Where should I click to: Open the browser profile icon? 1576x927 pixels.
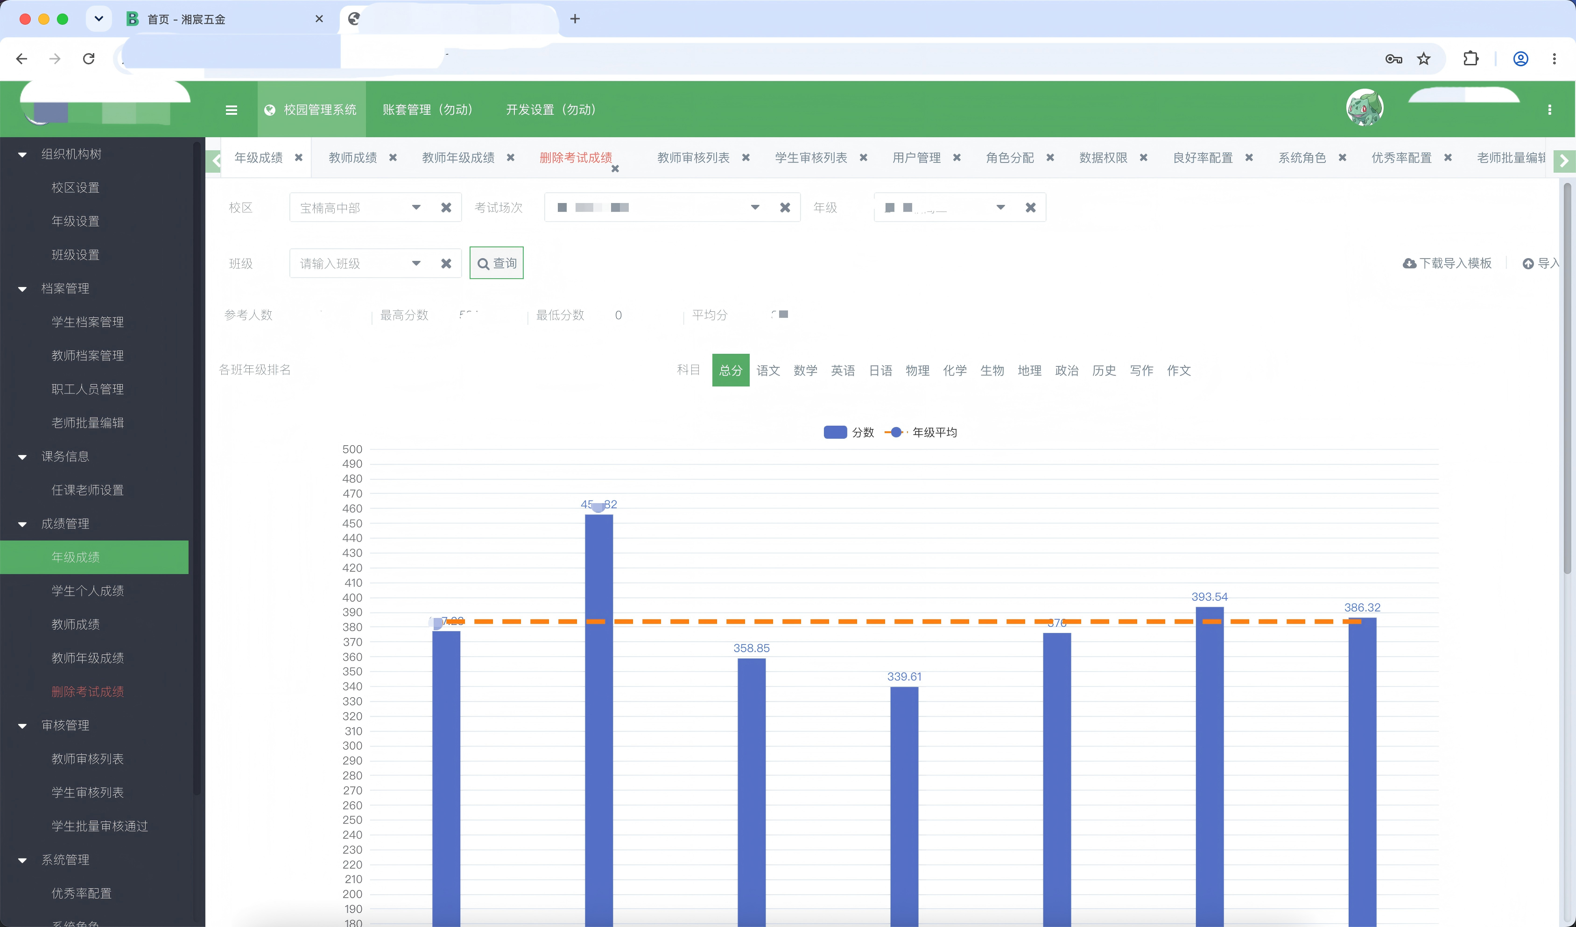(1521, 59)
